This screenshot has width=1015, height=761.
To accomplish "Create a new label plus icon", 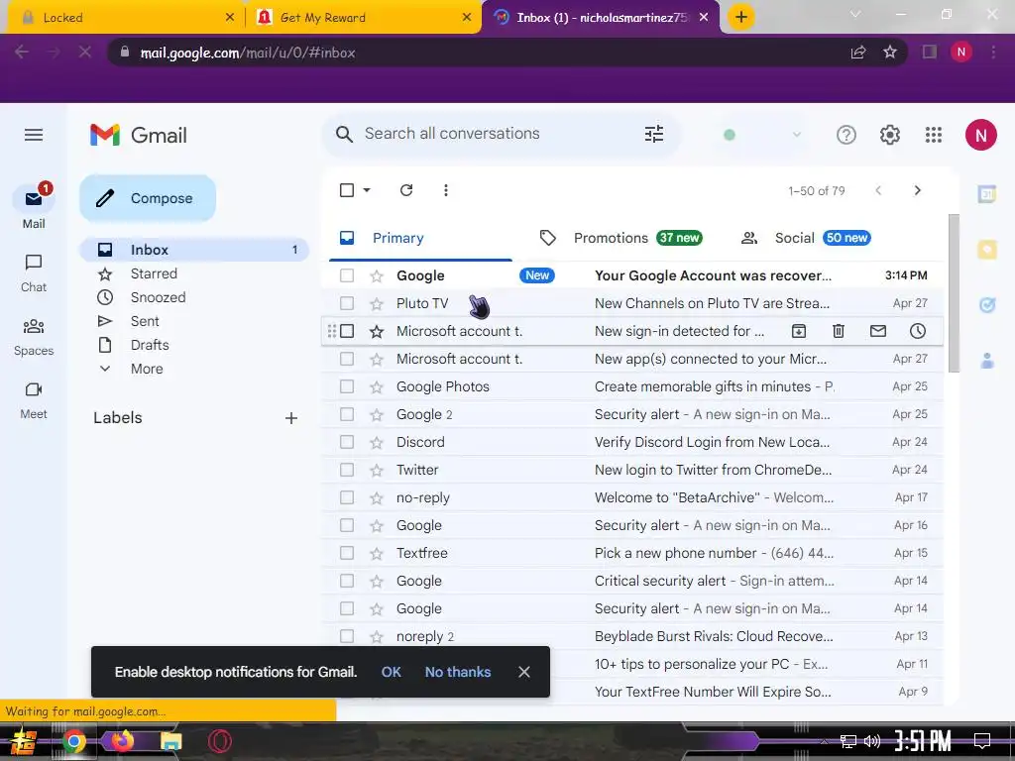I will tap(291, 418).
